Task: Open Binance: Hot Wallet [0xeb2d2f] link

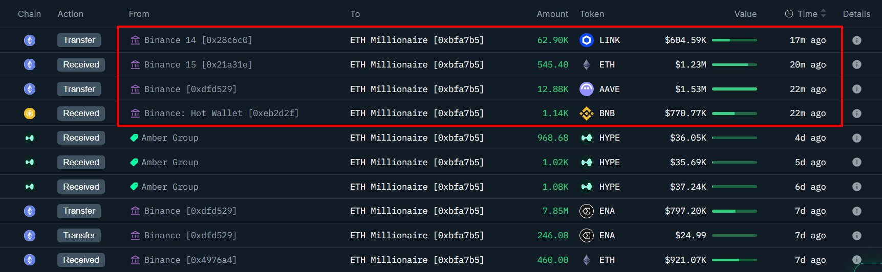Action: tap(221, 114)
